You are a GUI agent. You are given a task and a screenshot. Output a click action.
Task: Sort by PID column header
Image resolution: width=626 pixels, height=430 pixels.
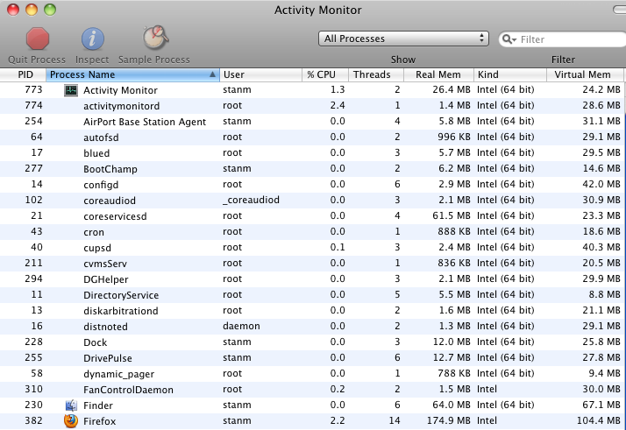(x=23, y=74)
